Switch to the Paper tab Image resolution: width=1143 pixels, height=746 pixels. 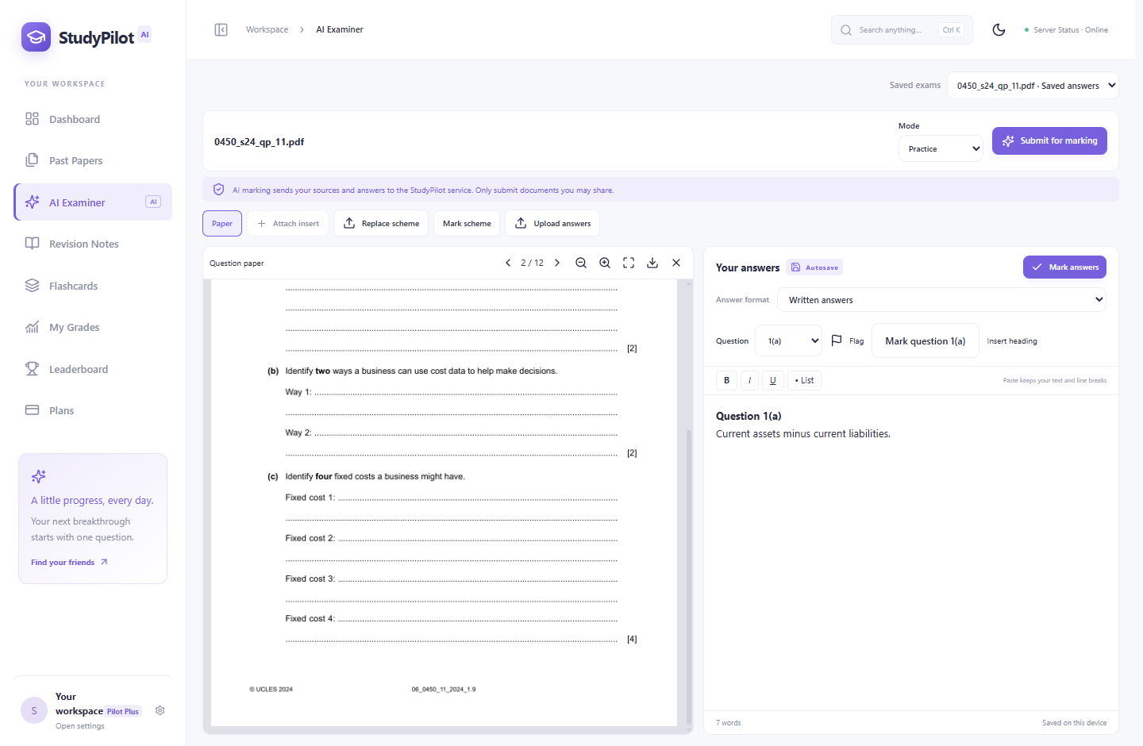[x=222, y=224]
